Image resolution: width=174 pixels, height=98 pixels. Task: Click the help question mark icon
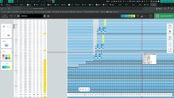[x=151, y=16]
